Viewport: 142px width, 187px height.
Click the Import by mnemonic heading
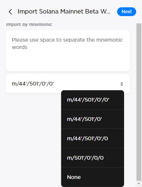29,24
